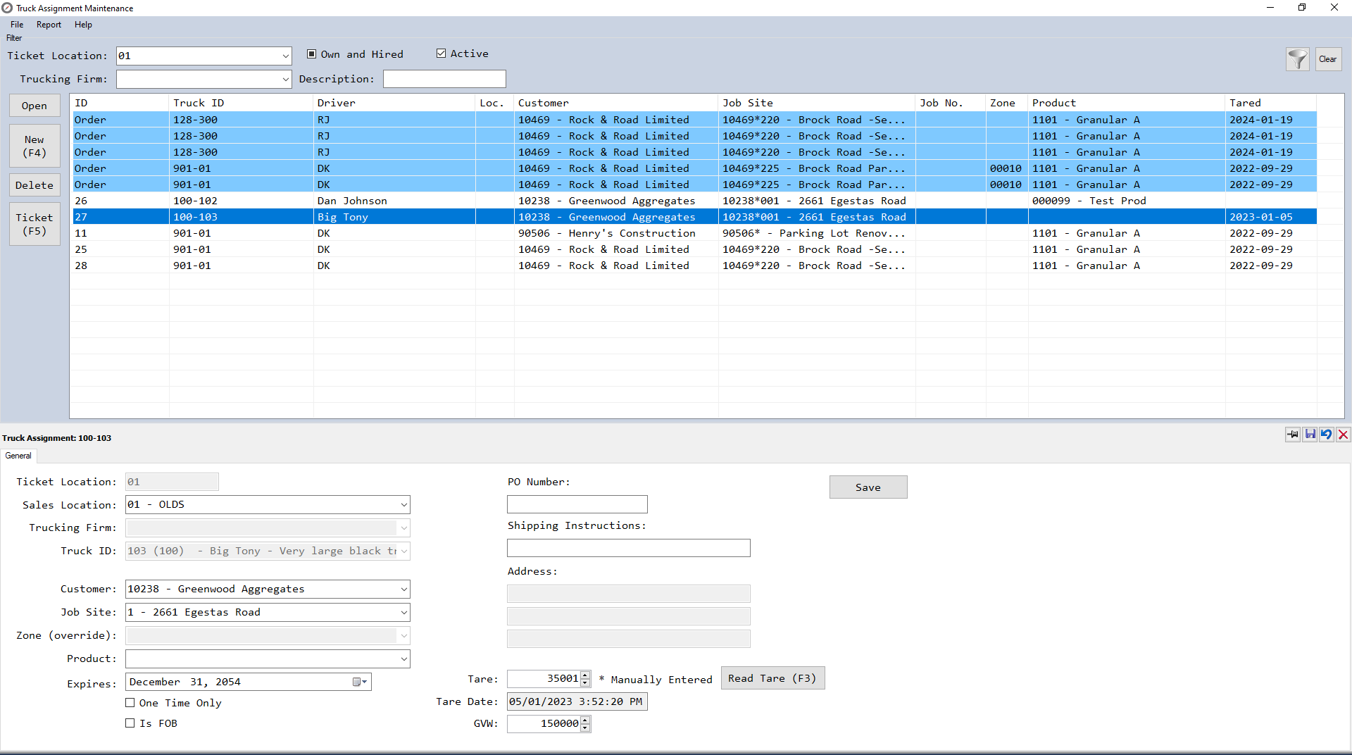Image resolution: width=1352 pixels, height=755 pixels.
Task: Uncheck the Active filter checkbox
Action: tap(442, 54)
